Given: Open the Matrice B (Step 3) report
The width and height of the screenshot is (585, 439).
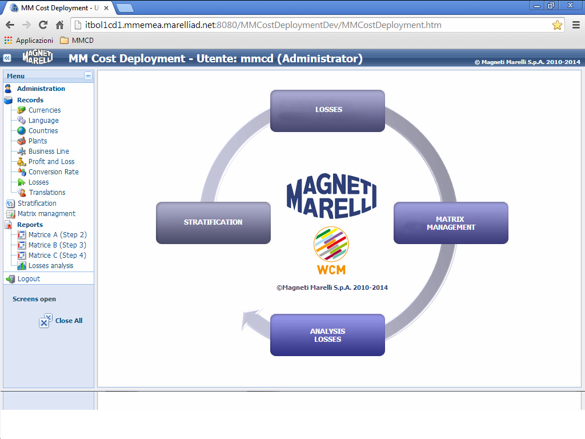Looking at the screenshot, I should [58, 245].
